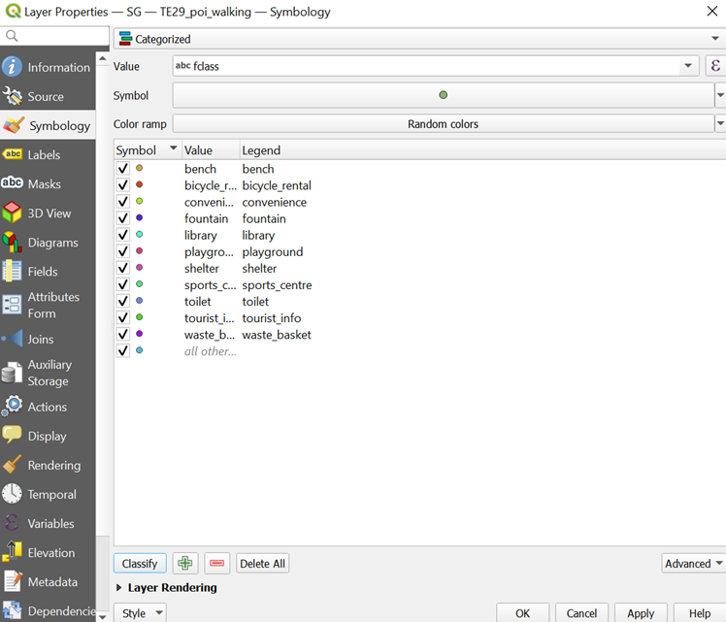This screenshot has width=726, height=622.
Task: Open the 3D View section
Action: [49, 213]
